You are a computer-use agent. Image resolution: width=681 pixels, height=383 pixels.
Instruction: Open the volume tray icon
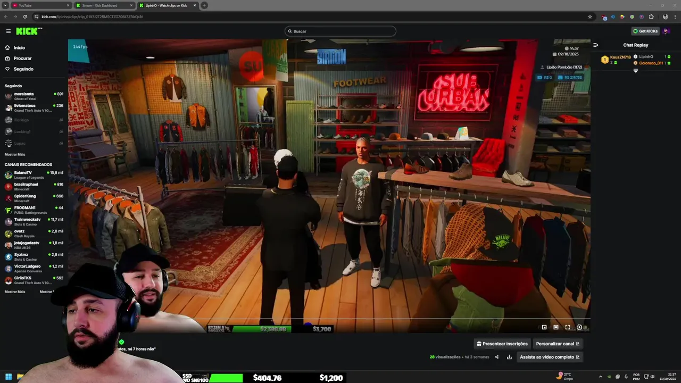[x=652, y=377]
